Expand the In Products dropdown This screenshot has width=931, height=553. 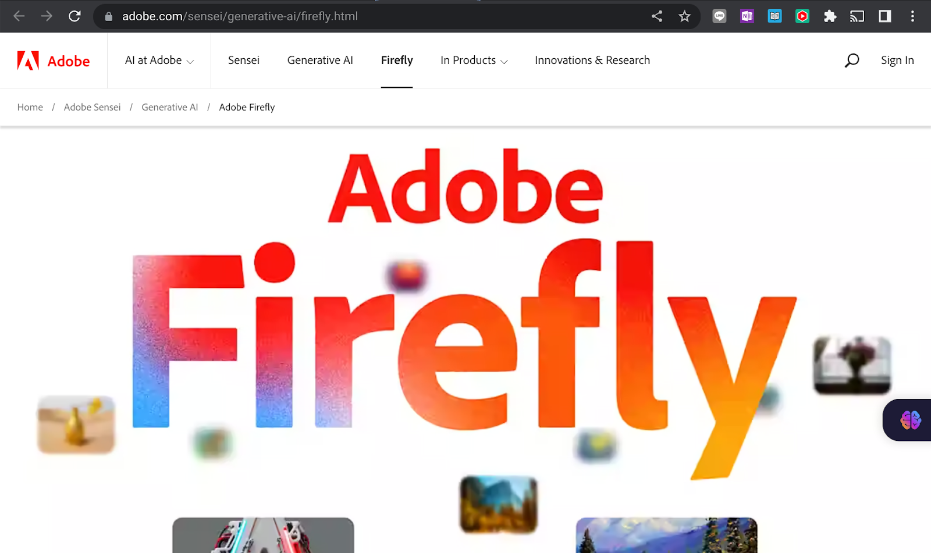tap(474, 60)
